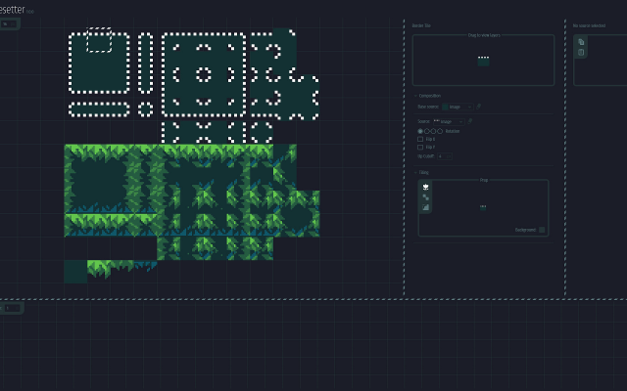Screen dimensions: 627x391
Task: Collapse the Tiling section
Action: coord(422,172)
